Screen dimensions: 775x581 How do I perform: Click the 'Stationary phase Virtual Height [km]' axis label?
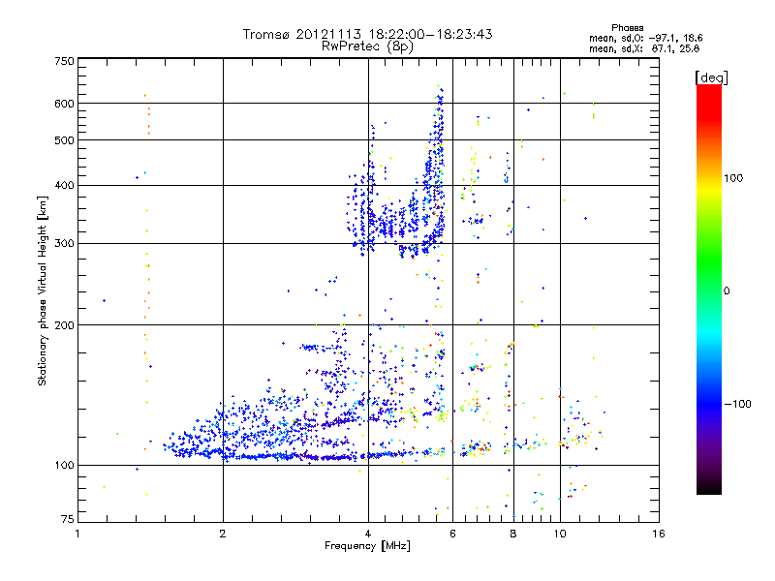(42, 291)
